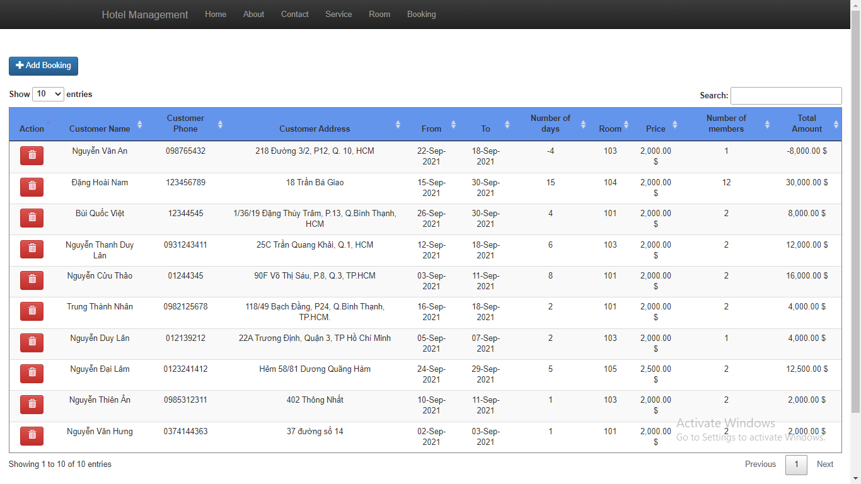Delete the booking for Nguyễn Thanh Duy Lân

[32, 249]
